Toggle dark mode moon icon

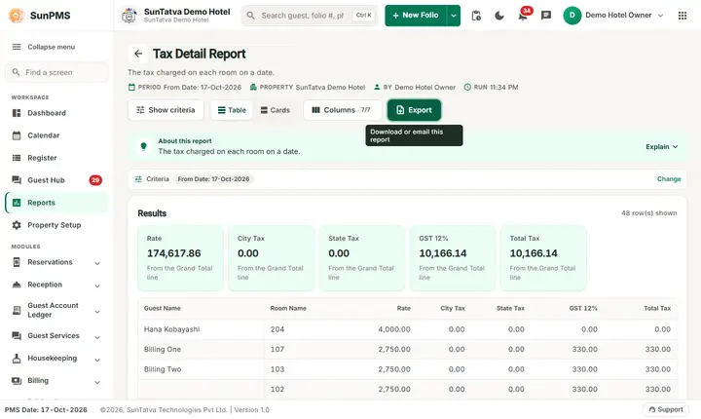pyautogui.click(x=499, y=16)
